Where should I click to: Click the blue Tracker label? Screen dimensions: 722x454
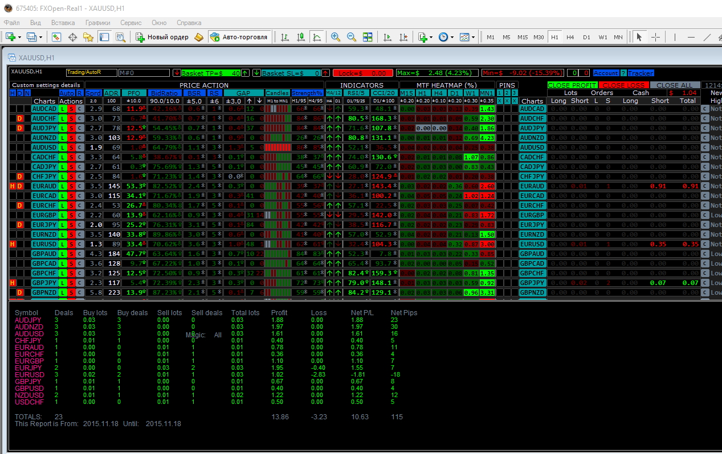coord(641,73)
